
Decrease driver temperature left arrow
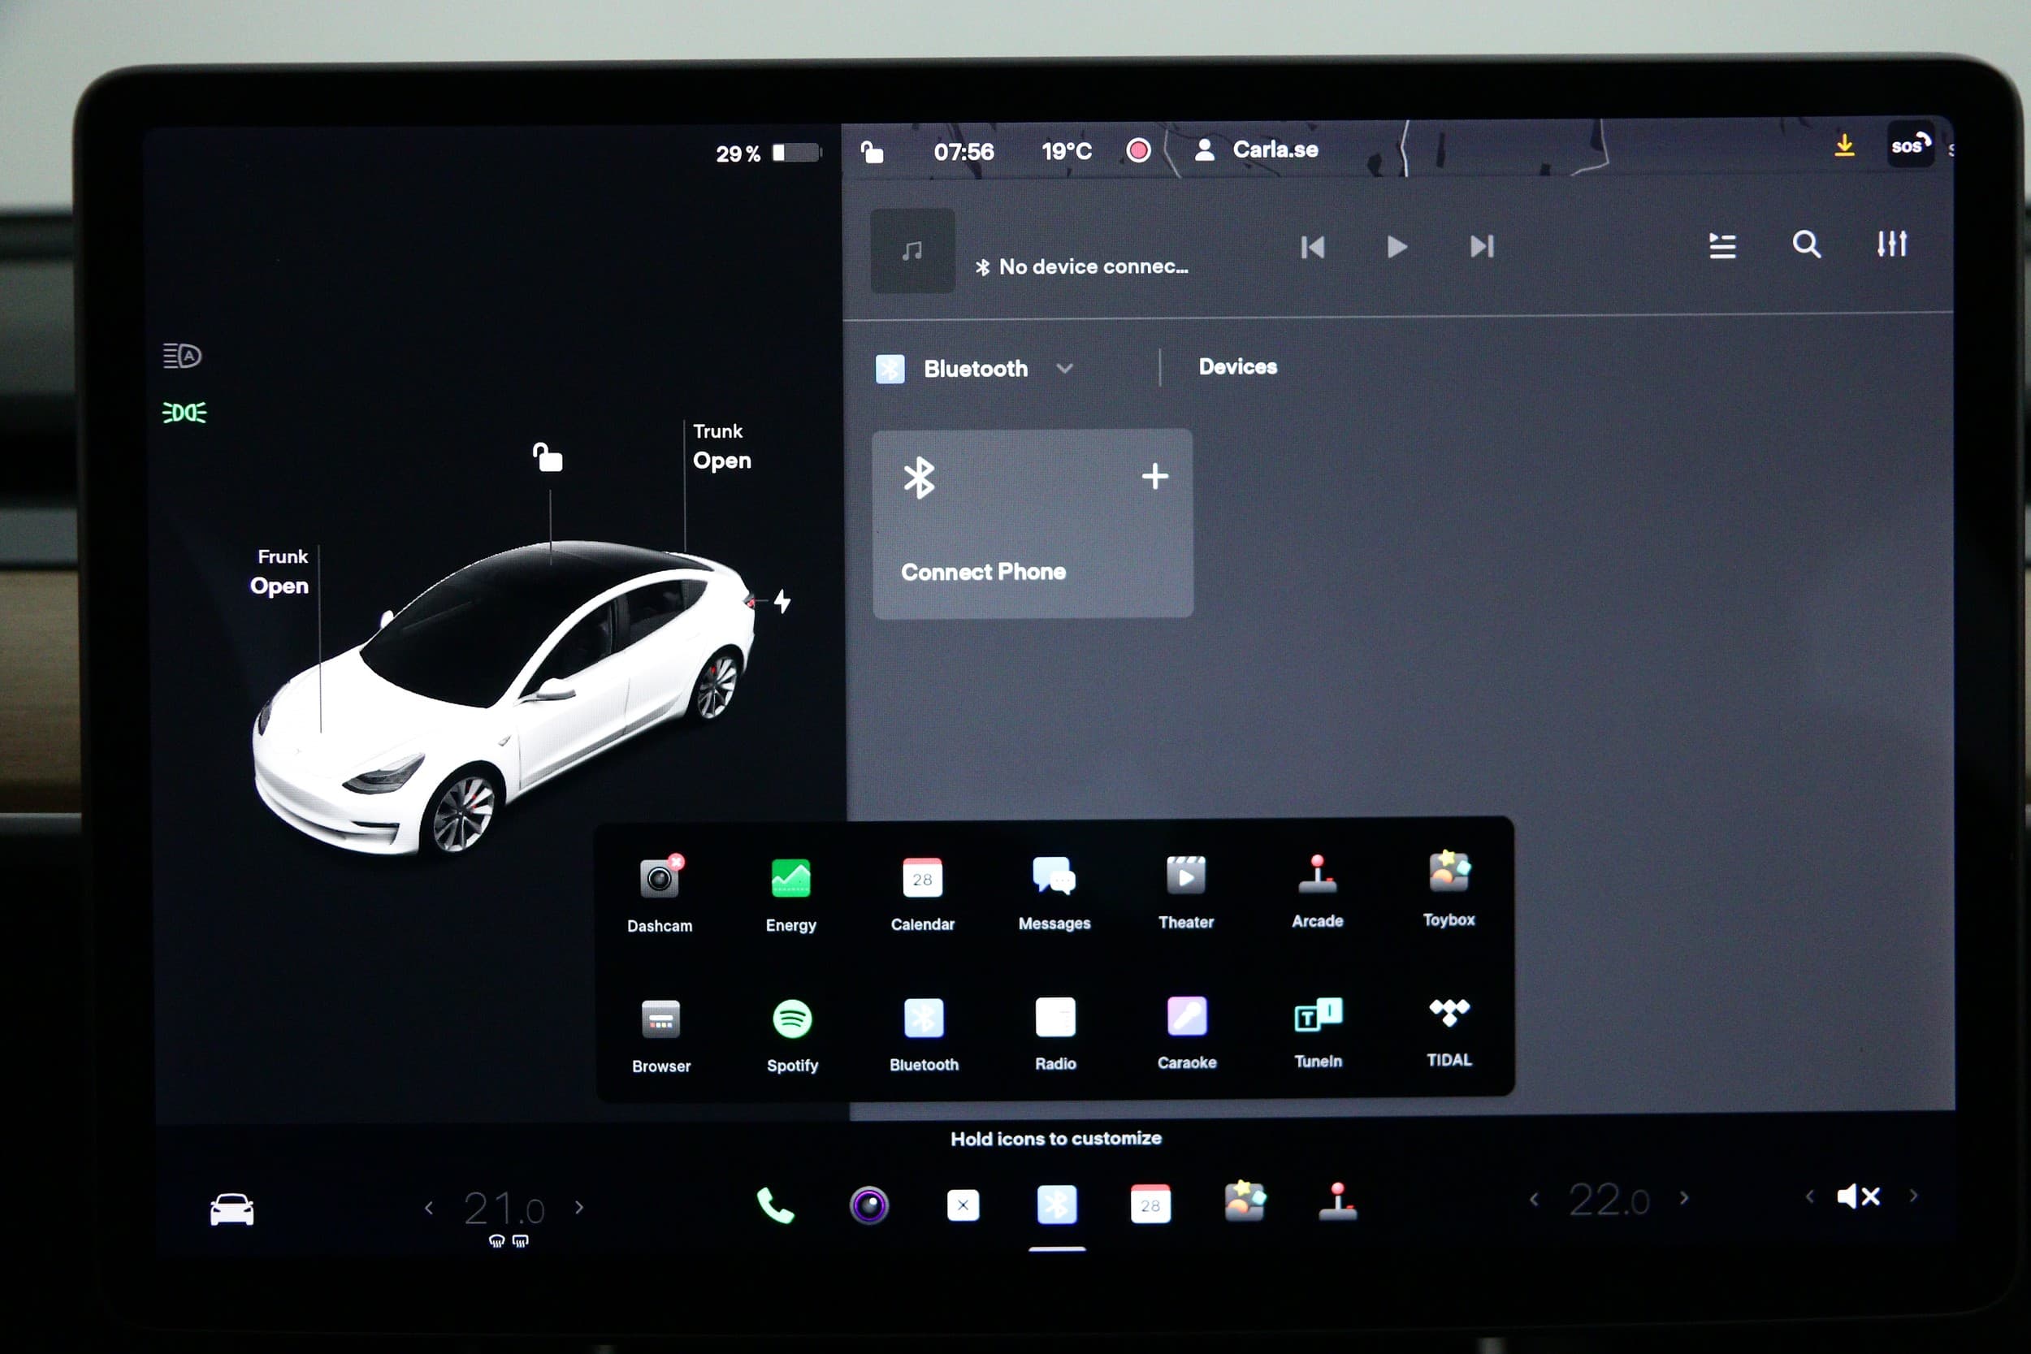point(429,1208)
